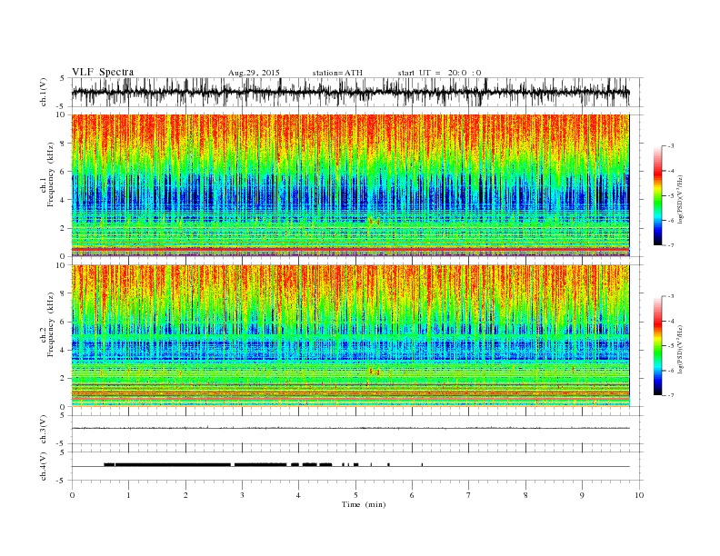Select the "start UT = 20:0 :0" text
The width and height of the screenshot is (720, 556).
(x=439, y=73)
